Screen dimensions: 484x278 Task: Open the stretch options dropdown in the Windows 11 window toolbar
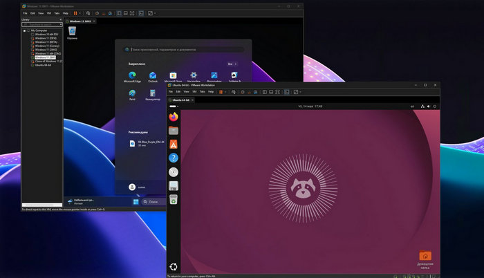point(155,13)
